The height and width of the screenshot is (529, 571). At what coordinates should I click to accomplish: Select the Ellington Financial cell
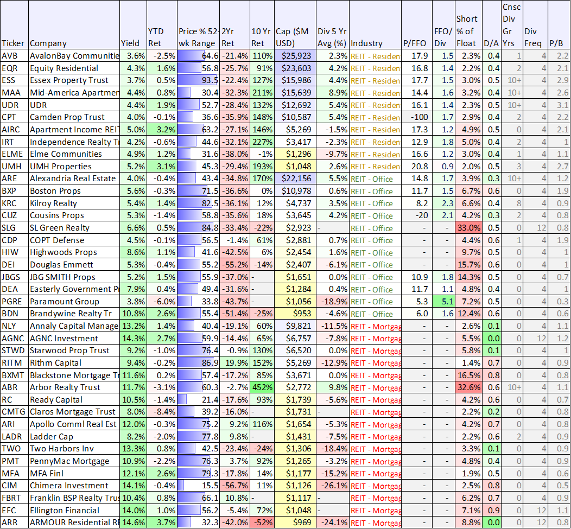(74, 510)
